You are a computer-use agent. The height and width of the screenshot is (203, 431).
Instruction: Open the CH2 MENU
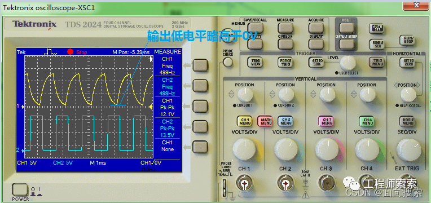(x=286, y=121)
